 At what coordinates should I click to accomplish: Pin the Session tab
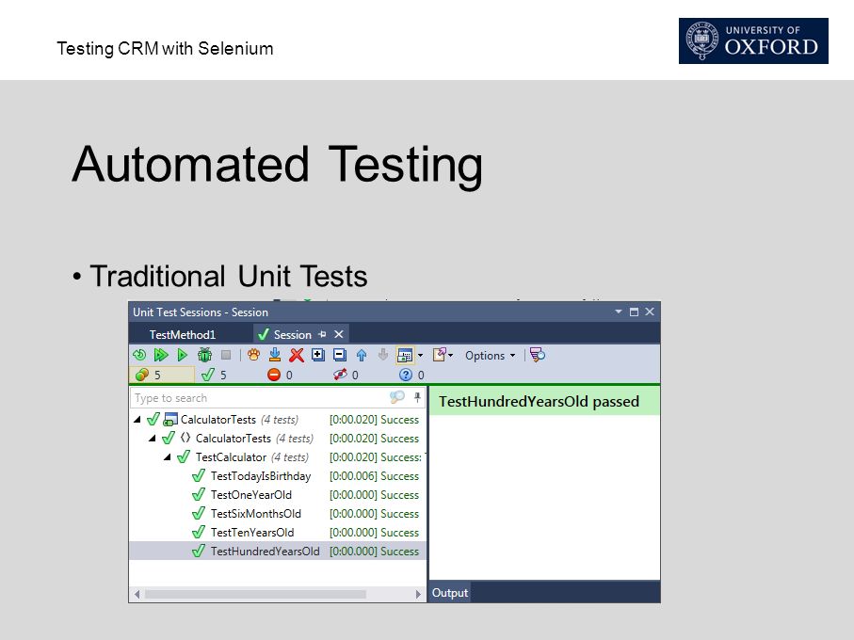point(322,334)
